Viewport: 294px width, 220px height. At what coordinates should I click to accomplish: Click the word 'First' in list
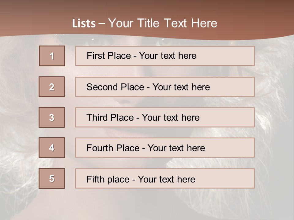tap(95, 56)
